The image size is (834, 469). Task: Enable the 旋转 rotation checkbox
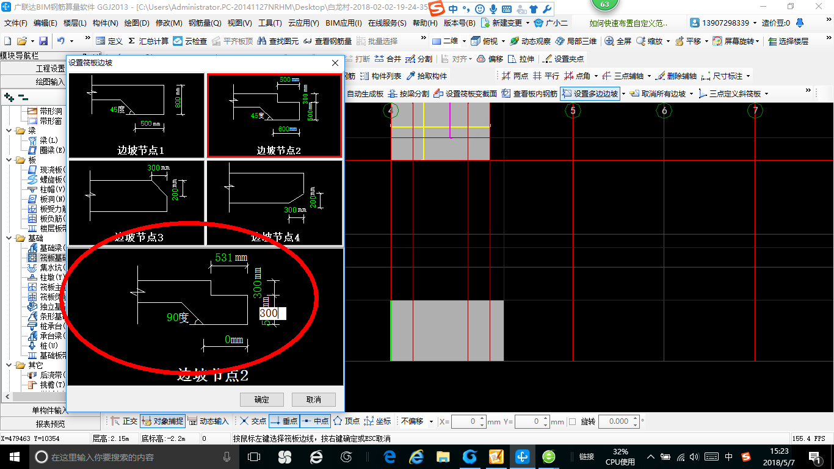coord(572,421)
